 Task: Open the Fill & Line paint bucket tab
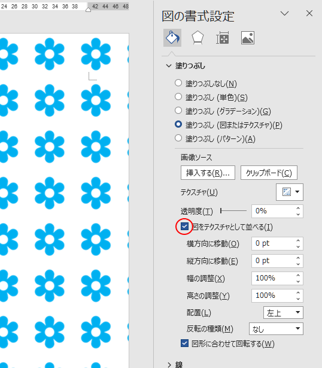(x=172, y=38)
